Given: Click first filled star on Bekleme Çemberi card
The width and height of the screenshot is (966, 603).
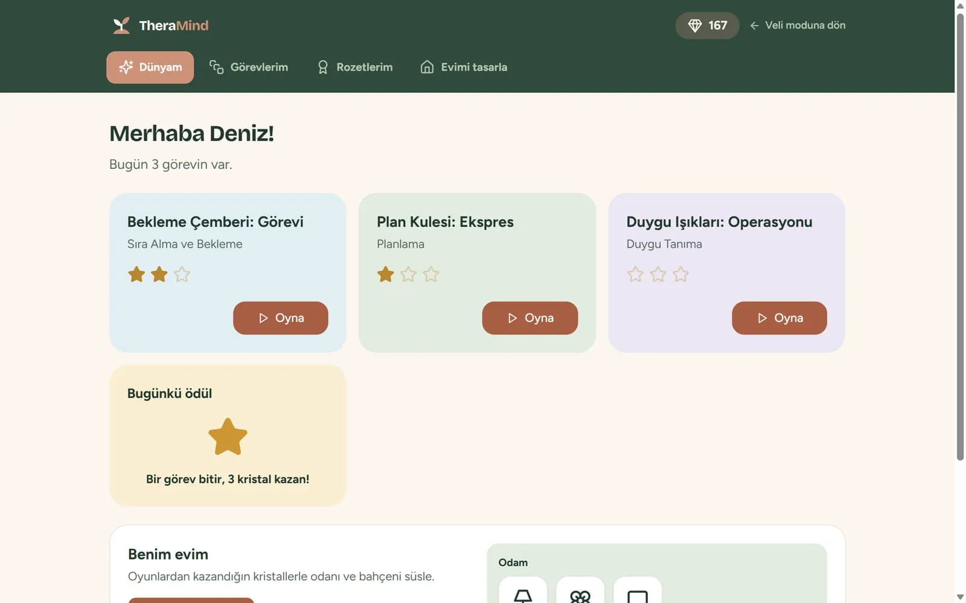Looking at the screenshot, I should coord(136,274).
